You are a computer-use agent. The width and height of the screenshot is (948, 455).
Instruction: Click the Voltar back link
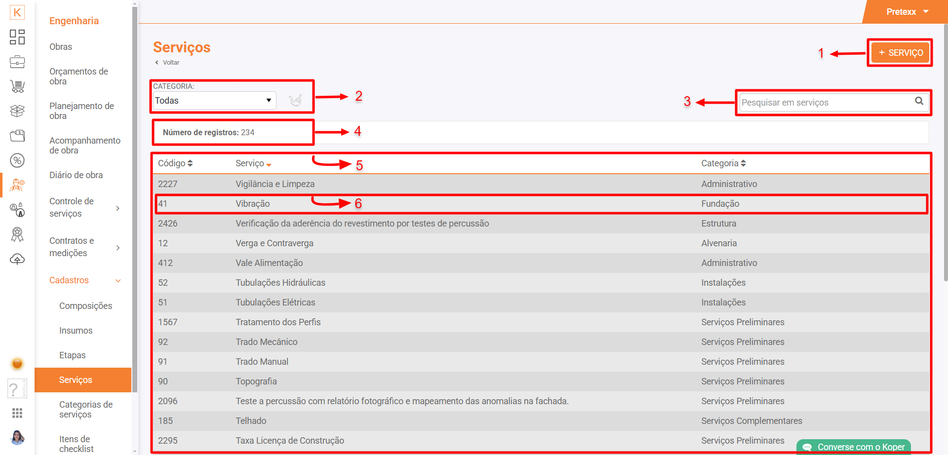[170, 63]
